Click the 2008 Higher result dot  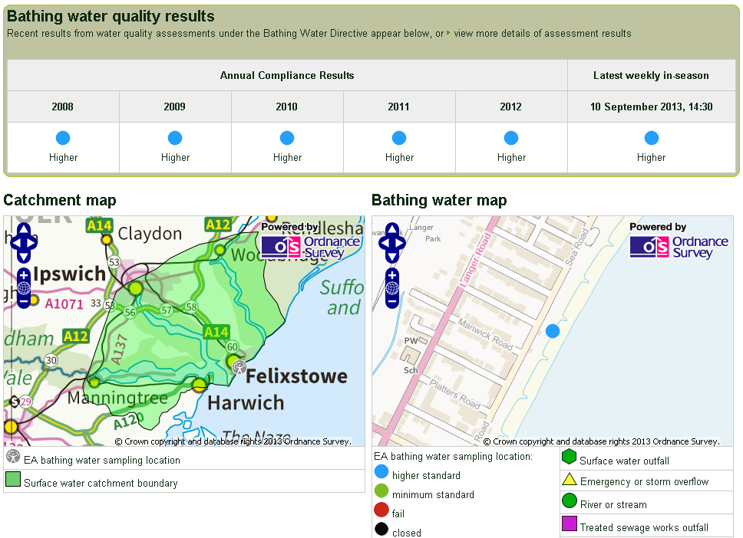pos(63,138)
